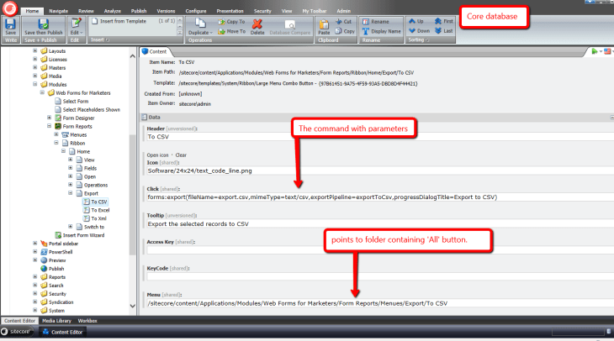Collapse the Export node
The width and height of the screenshot is (614, 341).
[x=70, y=193]
